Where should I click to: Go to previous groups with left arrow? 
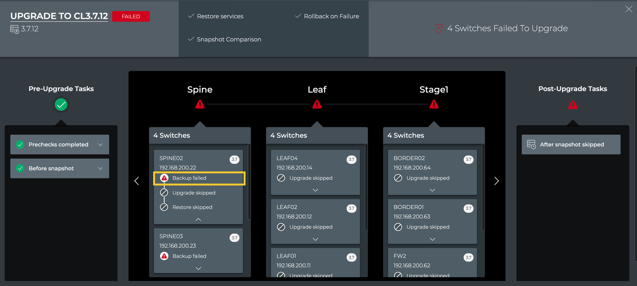pos(137,181)
